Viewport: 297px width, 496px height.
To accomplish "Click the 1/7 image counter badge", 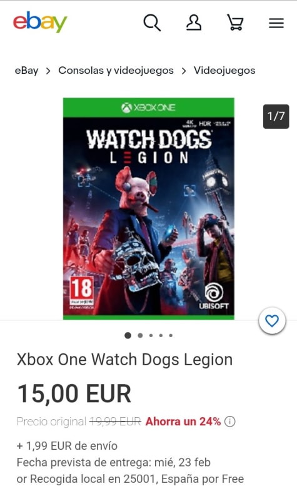I will pos(276,116).
